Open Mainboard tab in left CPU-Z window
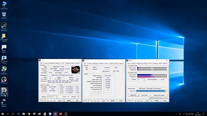The height and width of the screenshot is (116, 207). point(52,63)
